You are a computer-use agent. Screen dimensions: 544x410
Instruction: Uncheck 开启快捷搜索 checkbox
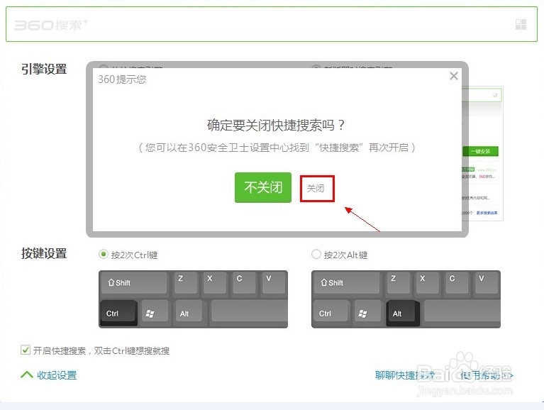26,350
